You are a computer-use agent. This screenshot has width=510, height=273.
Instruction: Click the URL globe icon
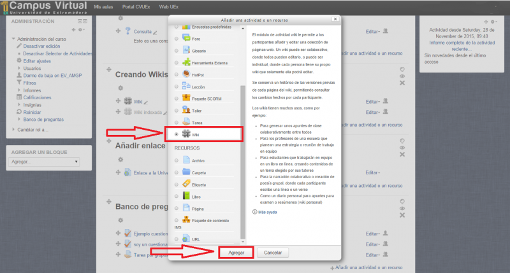tap(186, 239)
